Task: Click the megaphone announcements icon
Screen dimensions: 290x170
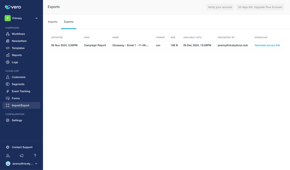Action: [21, 156]
